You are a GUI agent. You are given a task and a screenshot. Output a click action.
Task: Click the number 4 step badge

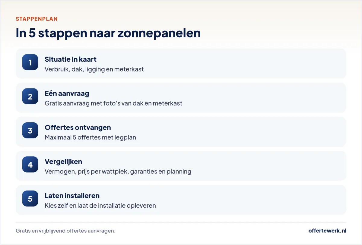30,165
